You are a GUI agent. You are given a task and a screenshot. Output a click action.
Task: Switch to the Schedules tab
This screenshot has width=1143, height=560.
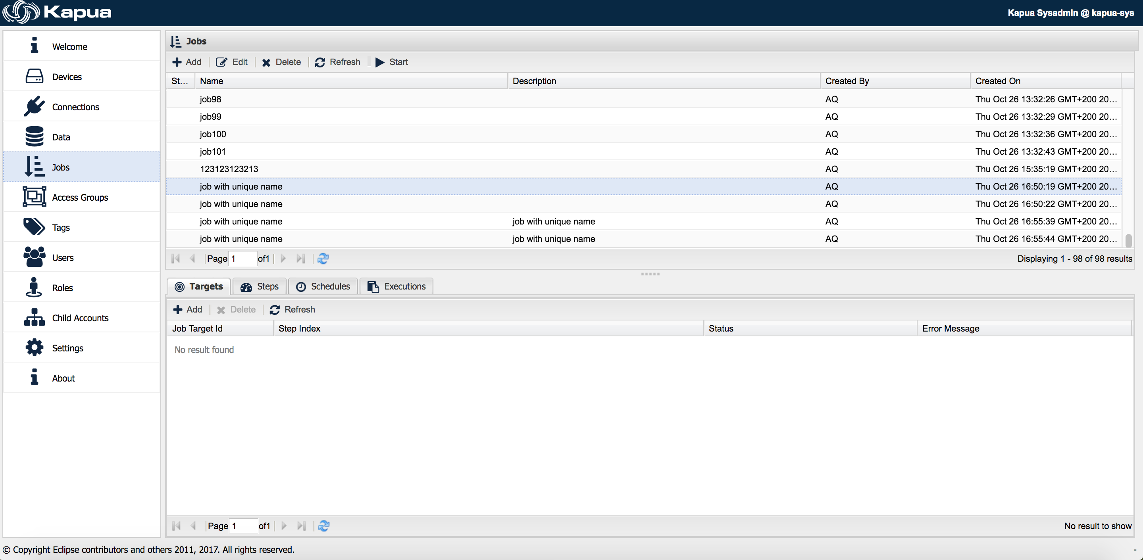pos(323,286)
